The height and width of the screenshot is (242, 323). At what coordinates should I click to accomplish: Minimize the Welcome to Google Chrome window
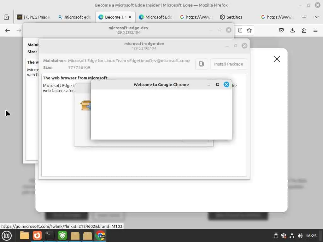(x=209, y=84)
